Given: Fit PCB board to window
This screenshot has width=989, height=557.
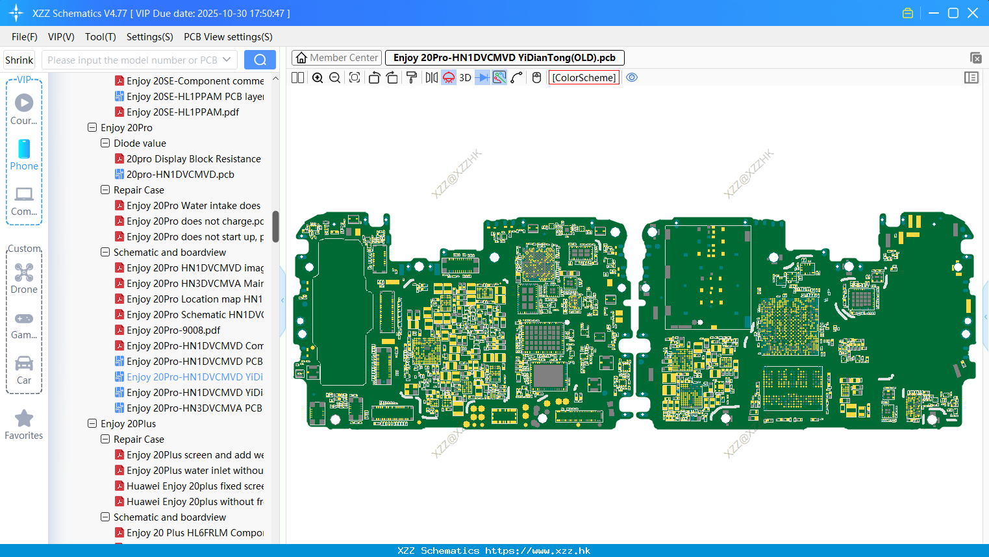Looking at the screenshot, I should click(x=355, y=78).
